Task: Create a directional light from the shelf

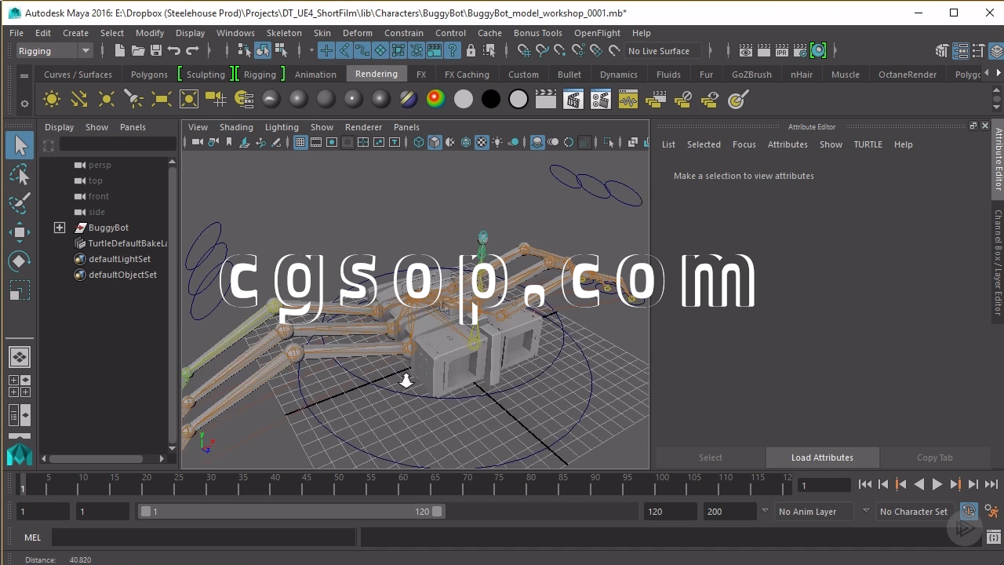Action: (79, 100)
